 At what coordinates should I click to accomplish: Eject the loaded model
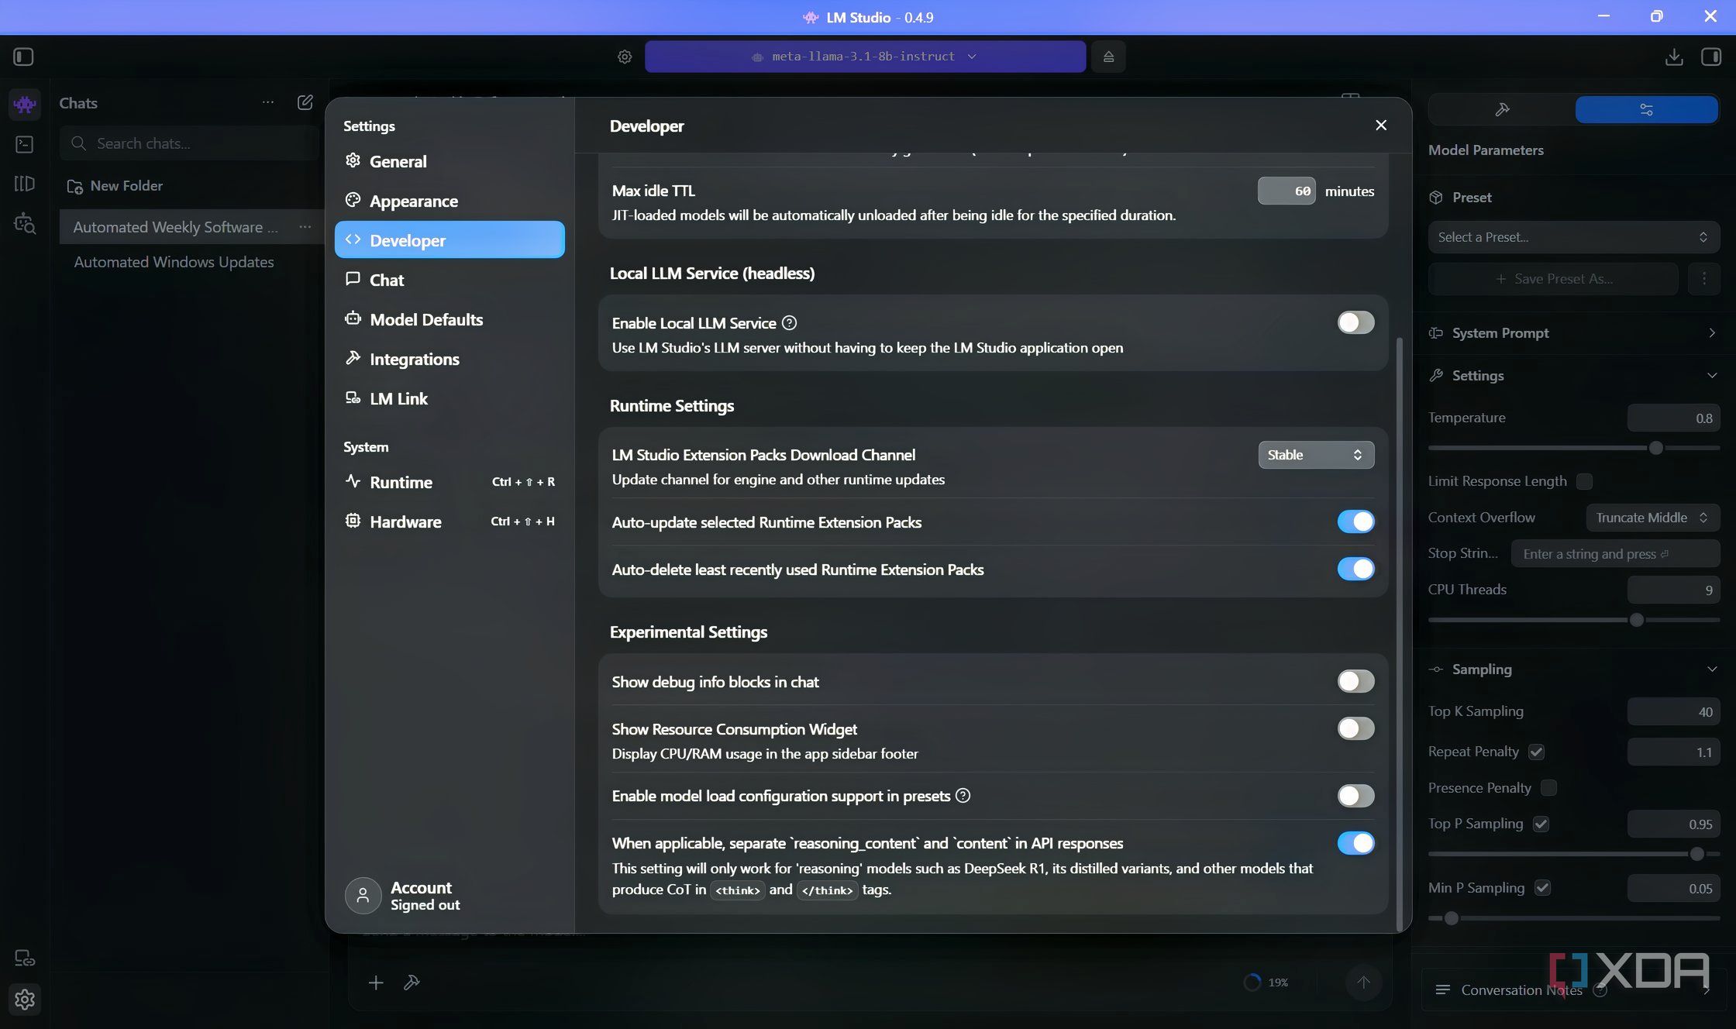1108,57
